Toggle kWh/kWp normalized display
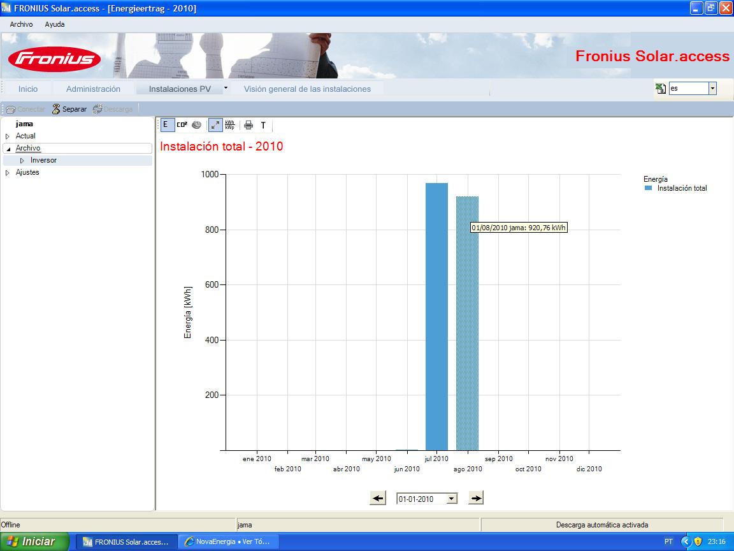The image size is (734, 551). [230, 125]
